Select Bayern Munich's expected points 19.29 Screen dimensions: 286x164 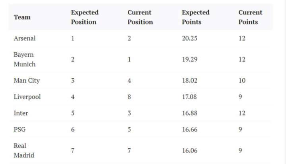click(189, 59)
